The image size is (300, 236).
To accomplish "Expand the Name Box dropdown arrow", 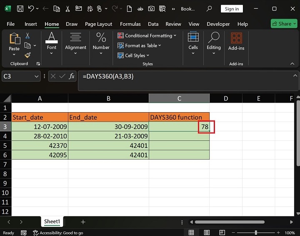I will coord(37,76).
